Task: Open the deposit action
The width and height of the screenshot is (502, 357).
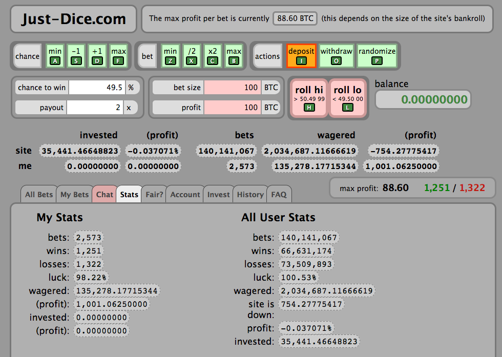Action: tap(301, 56)
